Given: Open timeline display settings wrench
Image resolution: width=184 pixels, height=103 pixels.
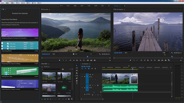Looking at the screenshot, I should (95, 69).
